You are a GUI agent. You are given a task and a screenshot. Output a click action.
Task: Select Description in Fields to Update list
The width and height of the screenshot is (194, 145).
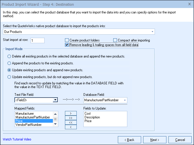(x=92, y=117)
